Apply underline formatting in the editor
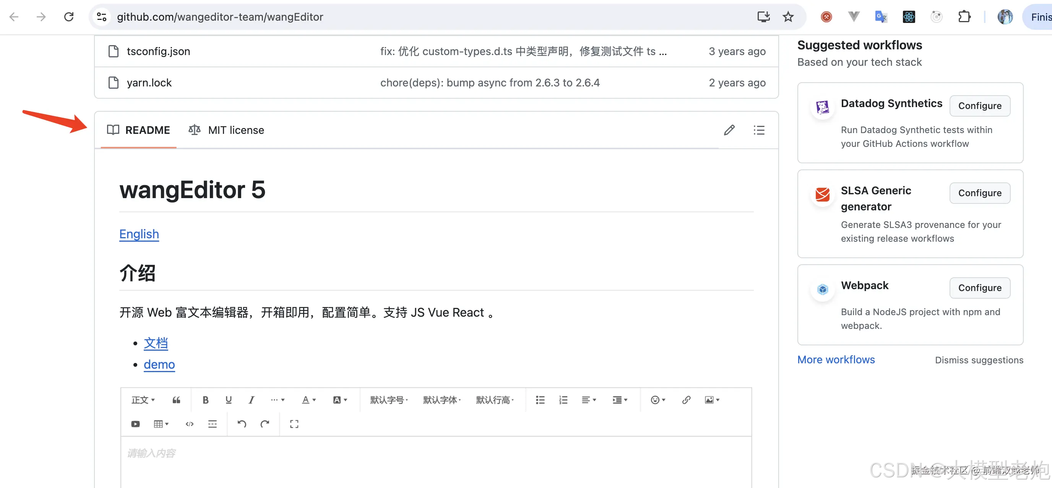 tap(228, 400)
